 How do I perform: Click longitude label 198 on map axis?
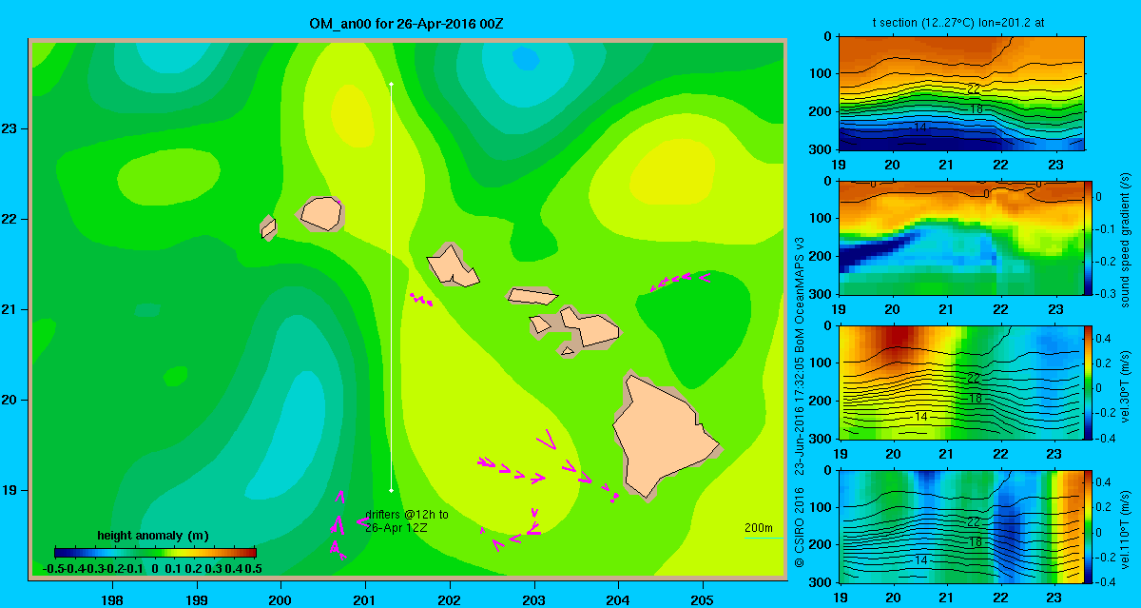click(x=112, y=599)
